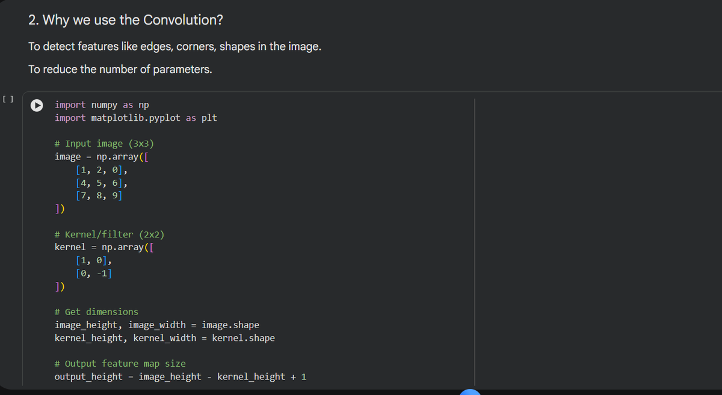This screenshot has height=395, width=722.
Task: Click the comment '# Output feature map size'
Action: coord(120,364)
